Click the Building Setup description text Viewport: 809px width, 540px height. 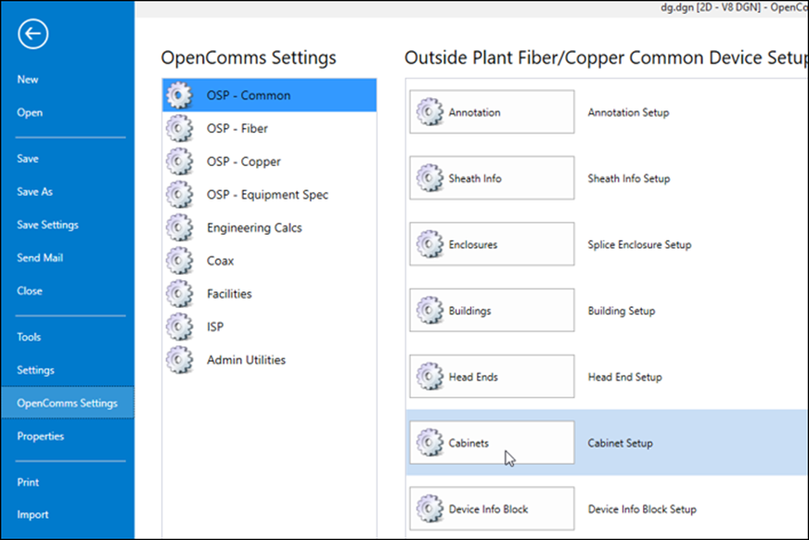(622, 311)
